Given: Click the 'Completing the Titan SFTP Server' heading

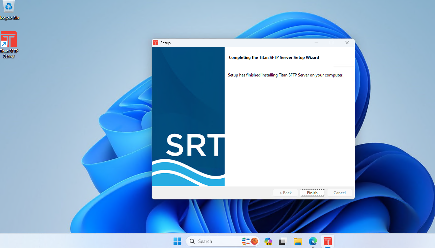Looking at the screenshot, I should click(274, 58).
